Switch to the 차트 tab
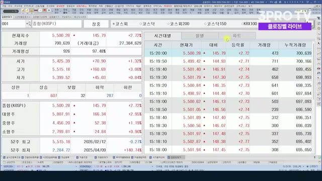 (237, 36)
